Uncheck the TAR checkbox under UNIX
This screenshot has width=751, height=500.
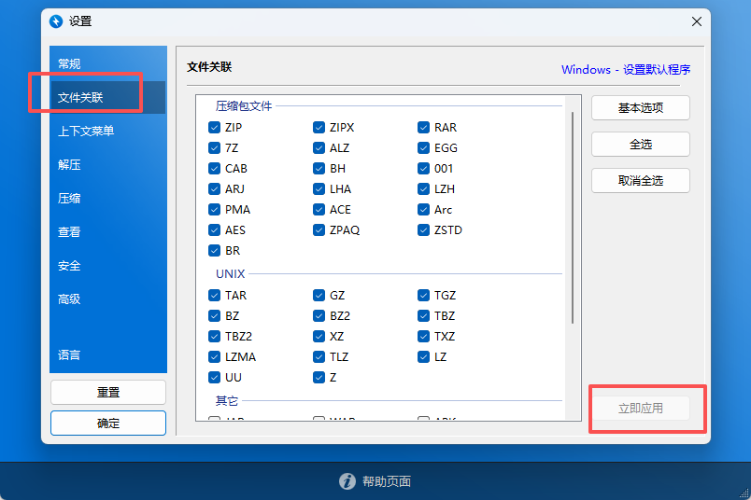215,296
